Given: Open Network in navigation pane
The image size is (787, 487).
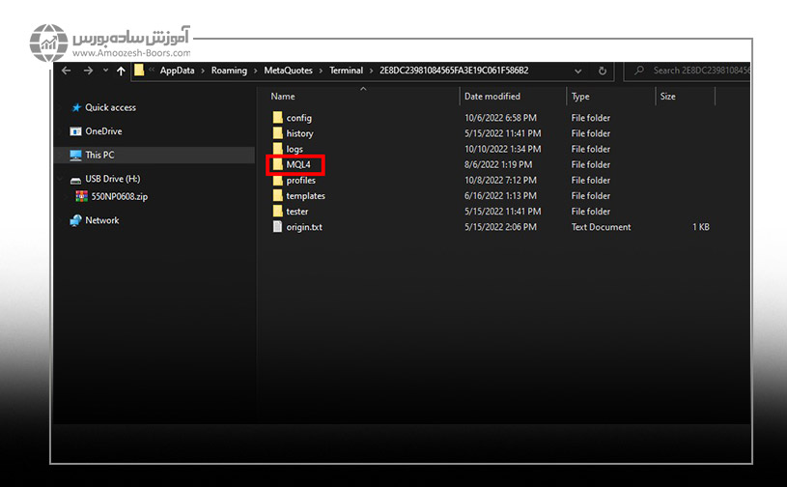Looking at the screenshot, I should 101,220.
